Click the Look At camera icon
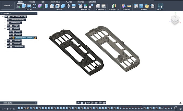This screenshot has height=111, width=183. click(82, 103)
